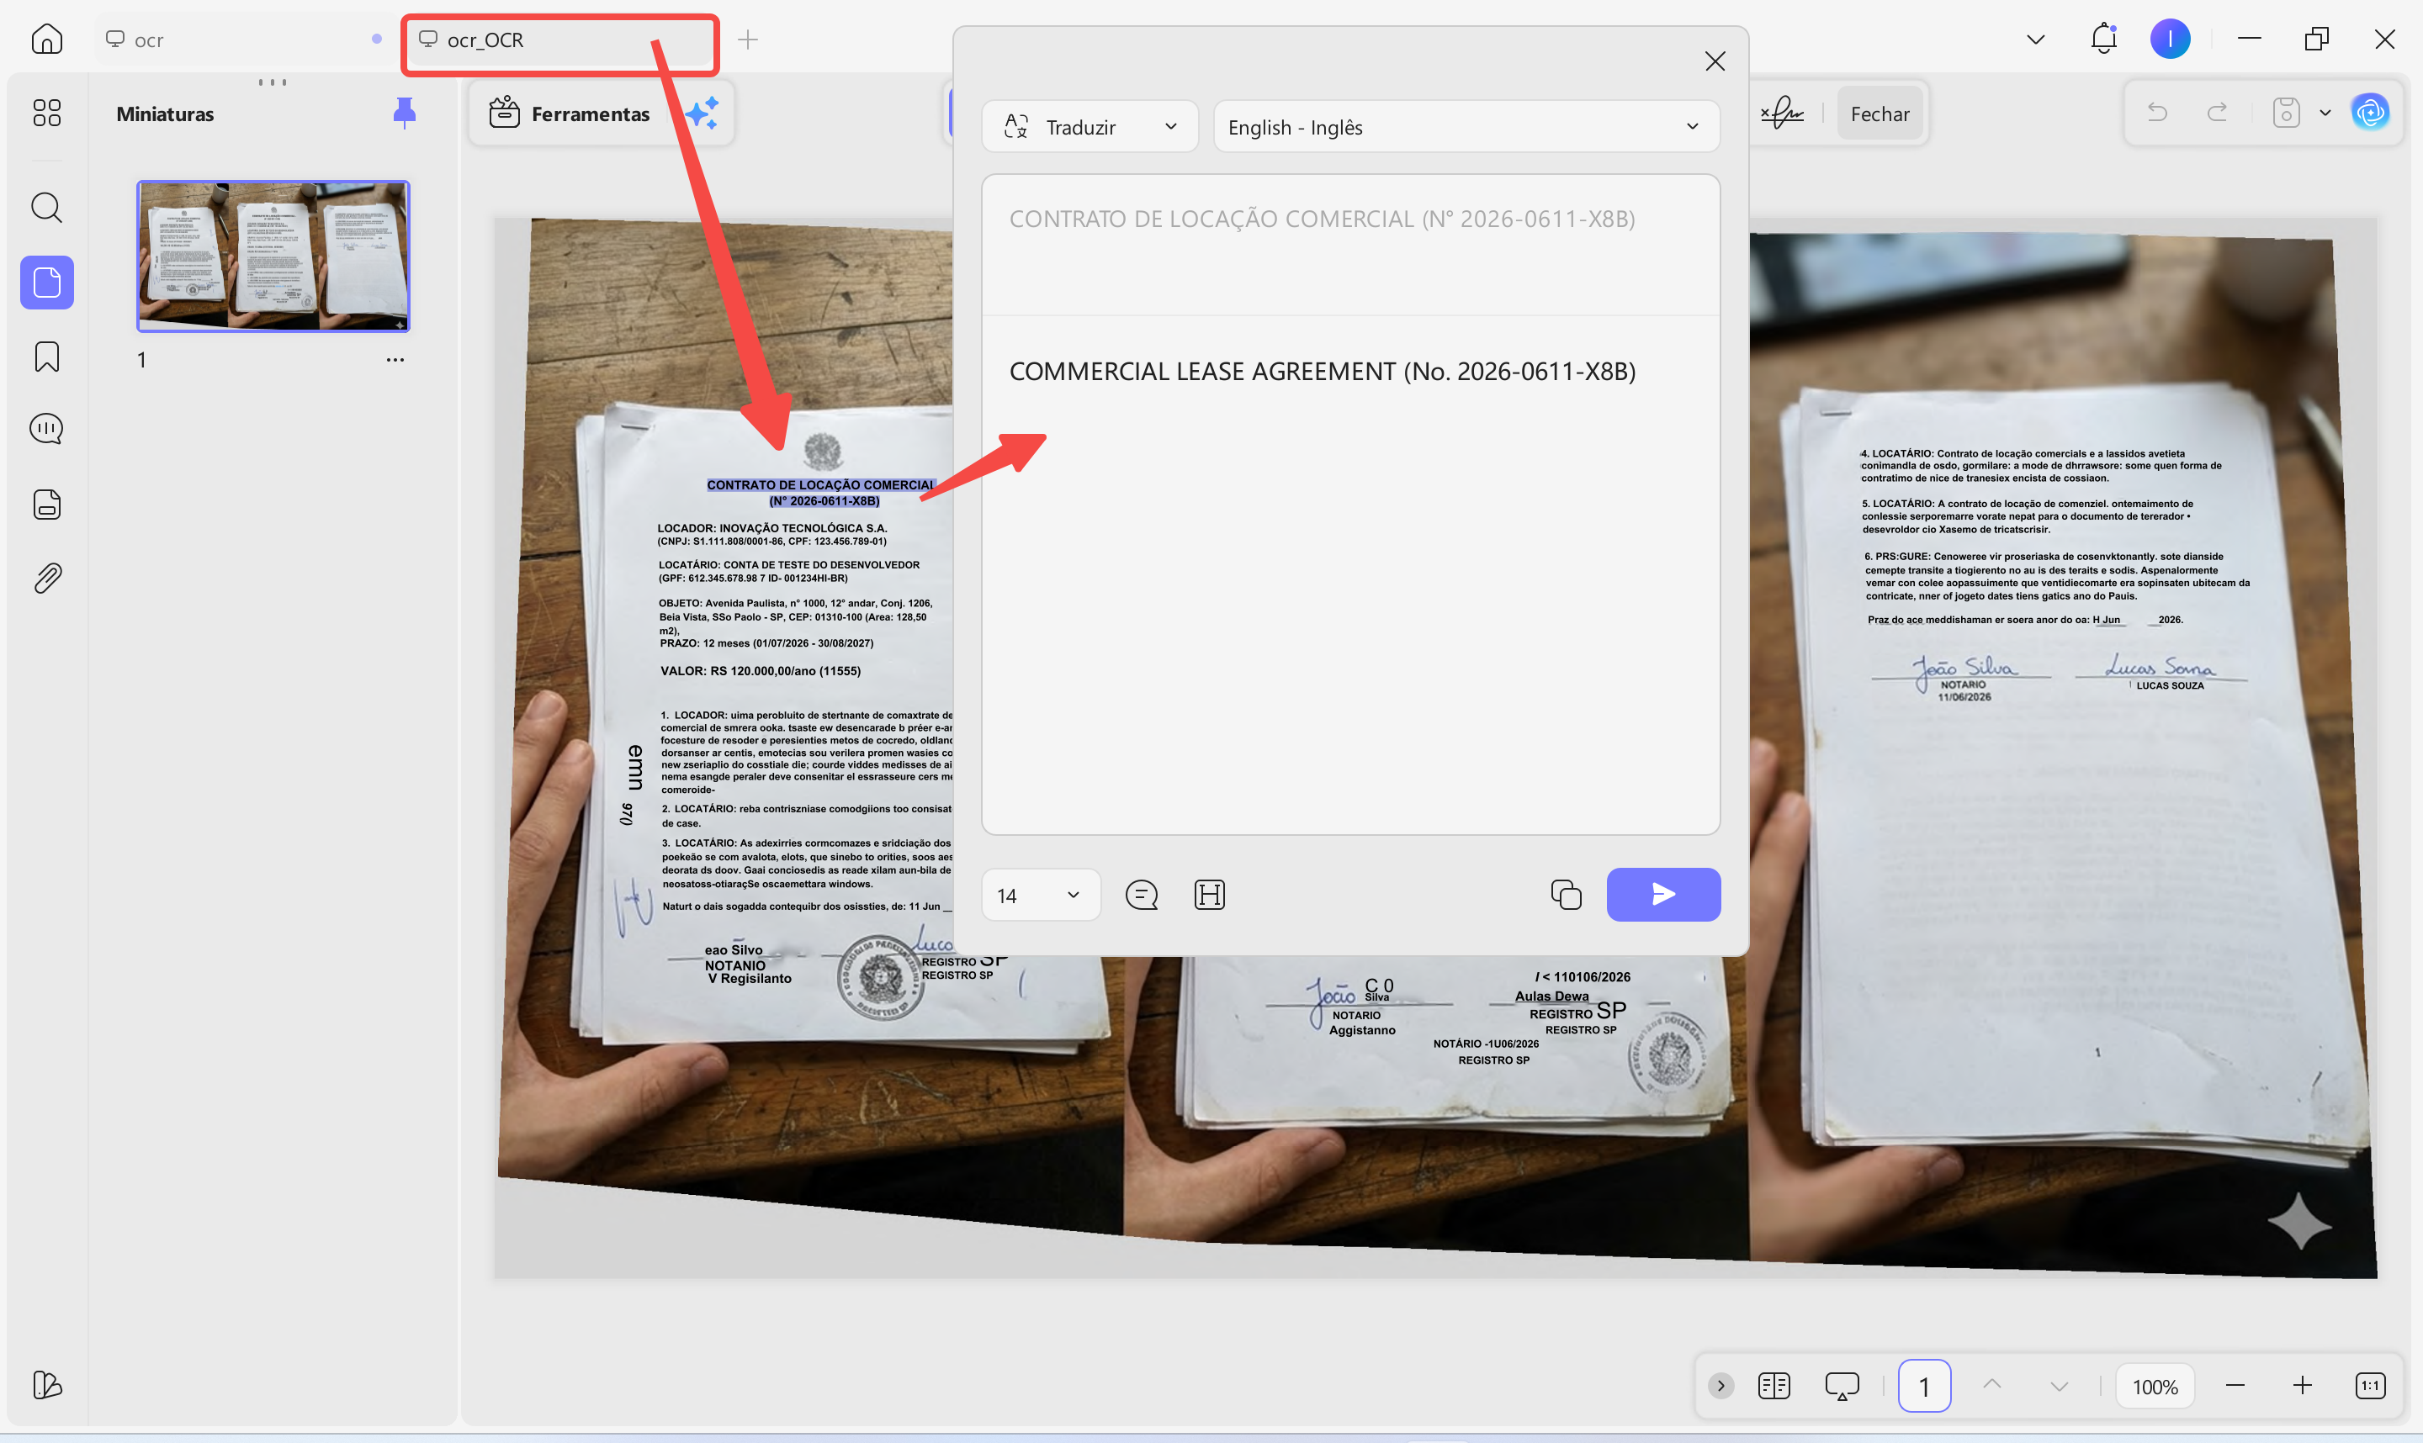The height and width of the screenshot is (1443, 2423).
Task: Expand the save options arrow
Action: 2325,113
